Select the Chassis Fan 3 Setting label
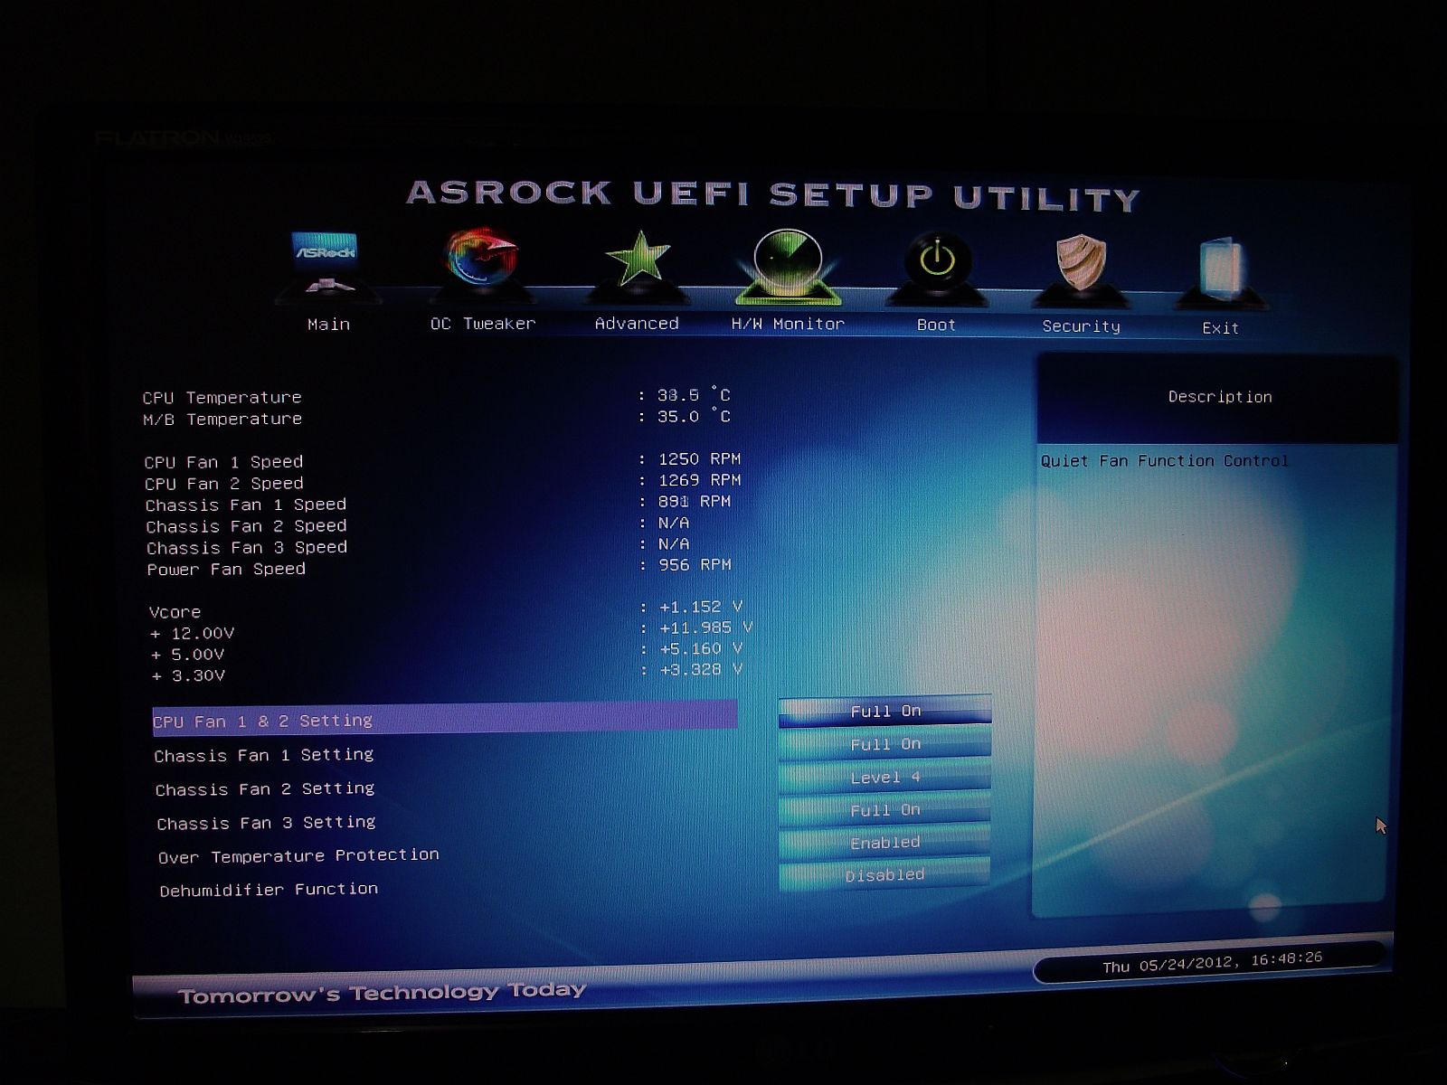1447x1085 pixels. [266, 823]
